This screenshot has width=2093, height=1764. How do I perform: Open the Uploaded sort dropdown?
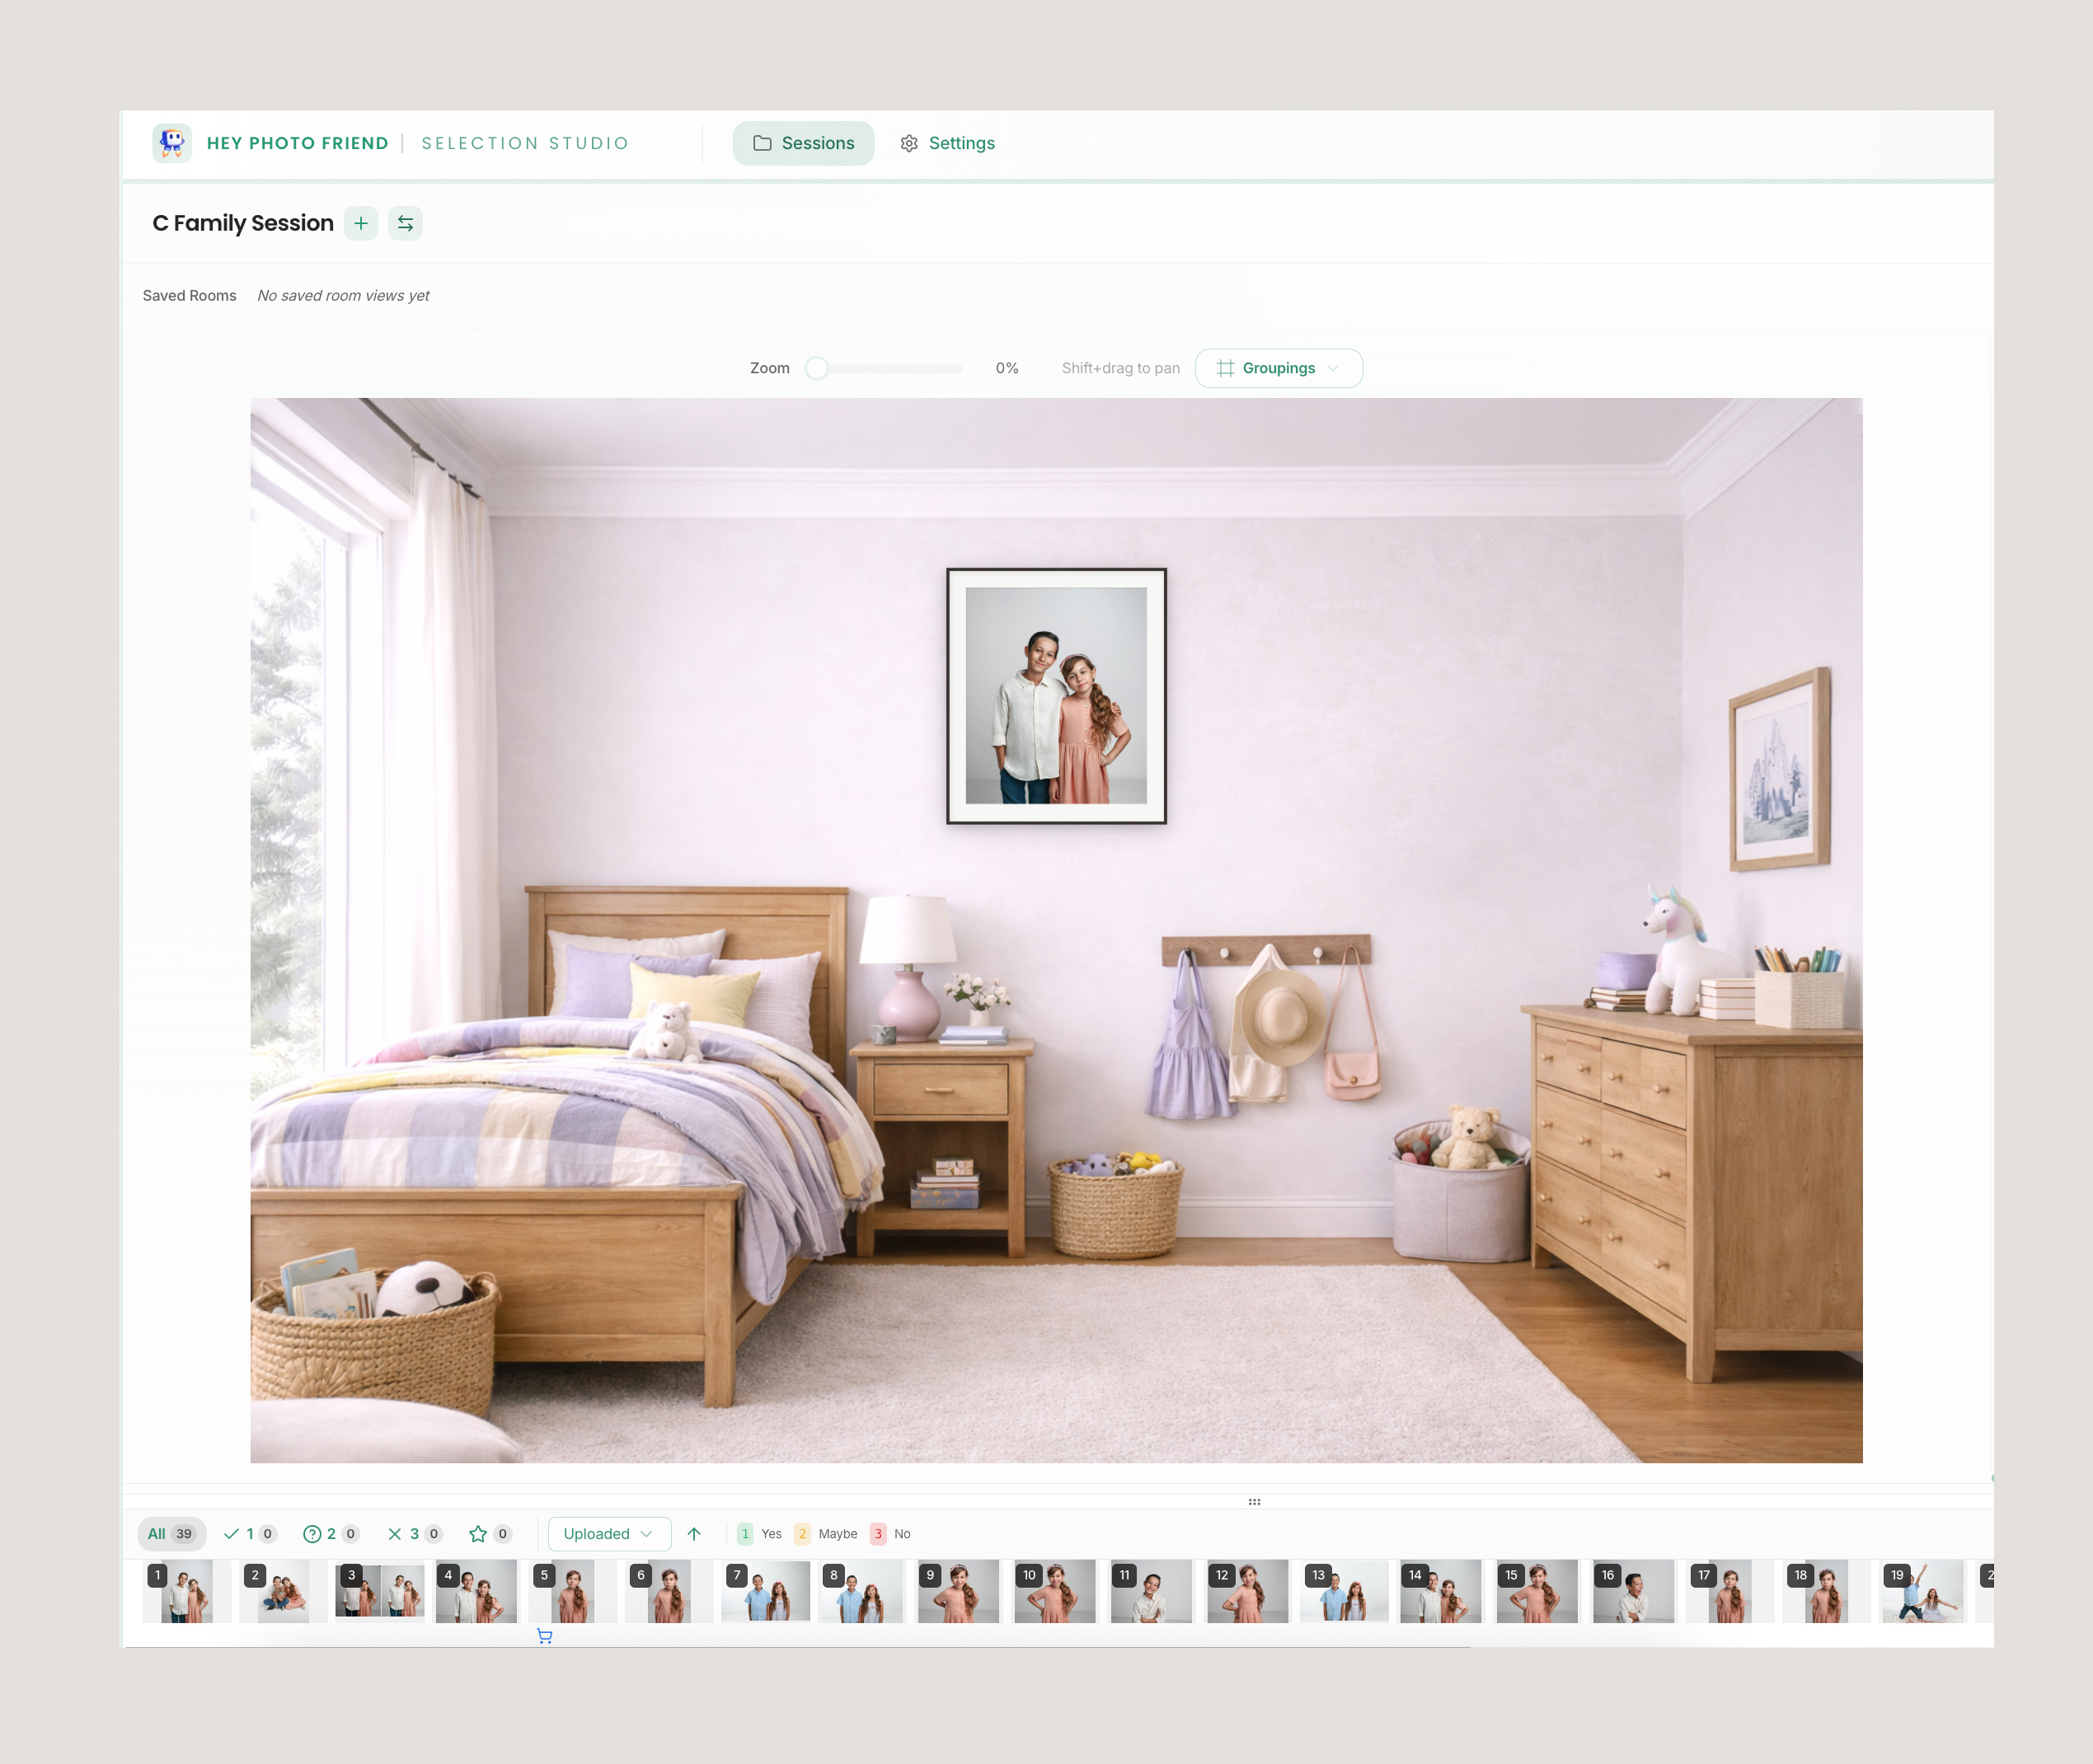click(608, 1533)
